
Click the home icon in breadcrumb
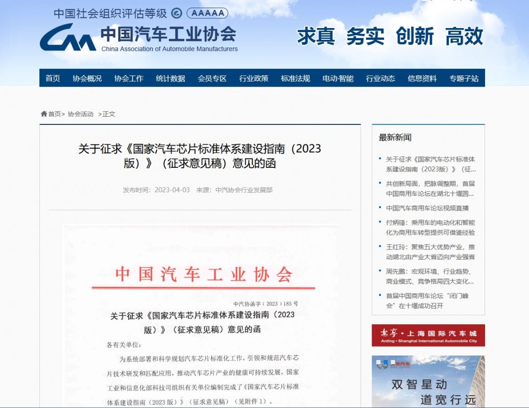(x=44, y=114)
